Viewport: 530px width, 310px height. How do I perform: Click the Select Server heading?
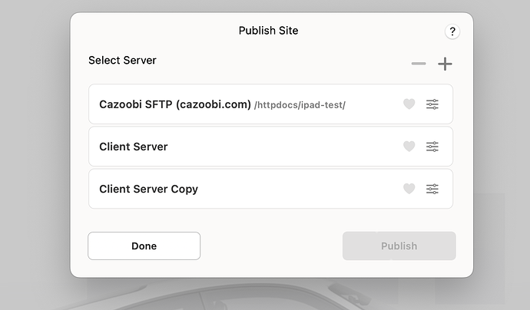(122, 60)
